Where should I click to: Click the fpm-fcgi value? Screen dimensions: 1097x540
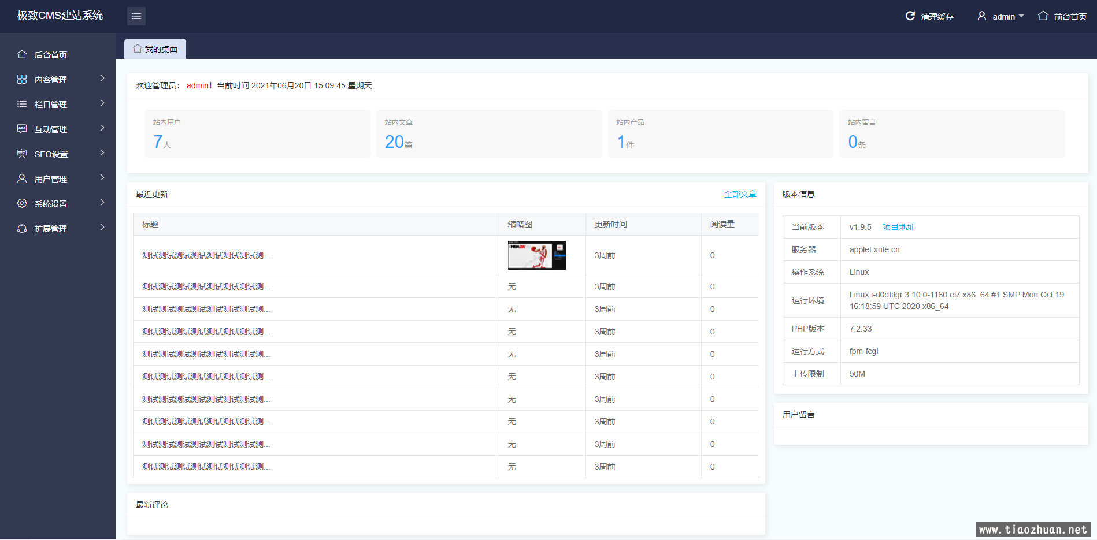(864, 351)
